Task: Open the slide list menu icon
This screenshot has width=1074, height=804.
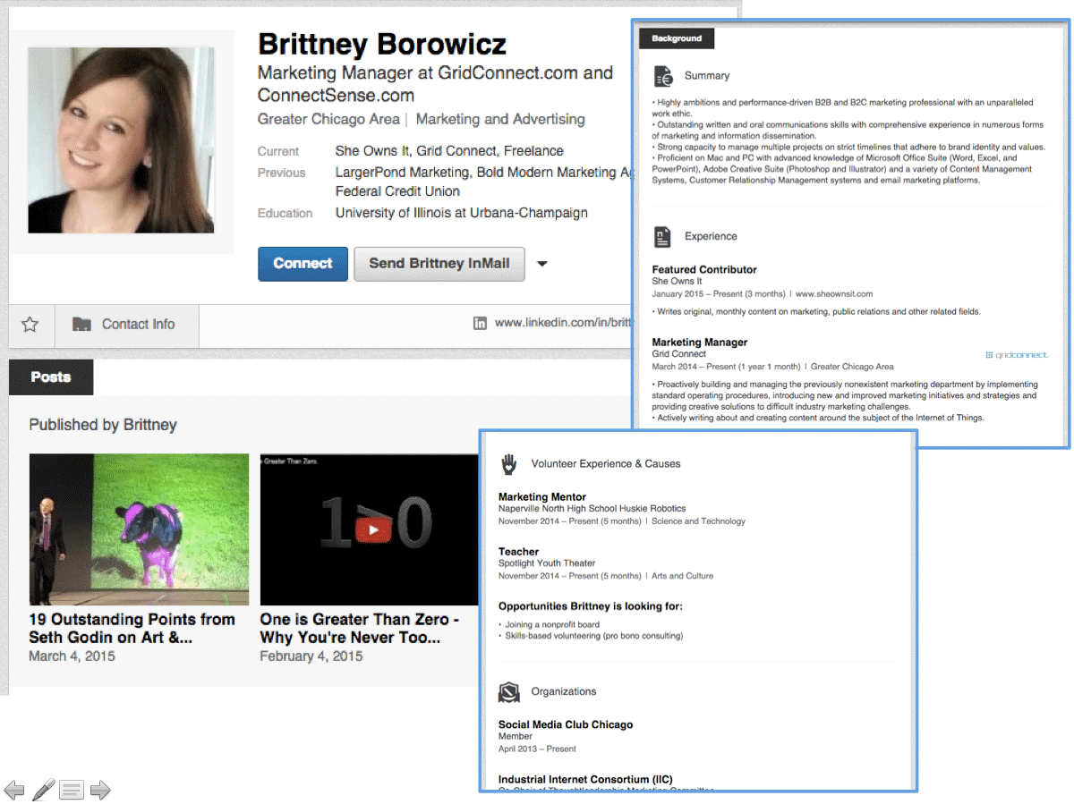Action: pos(72,790)
